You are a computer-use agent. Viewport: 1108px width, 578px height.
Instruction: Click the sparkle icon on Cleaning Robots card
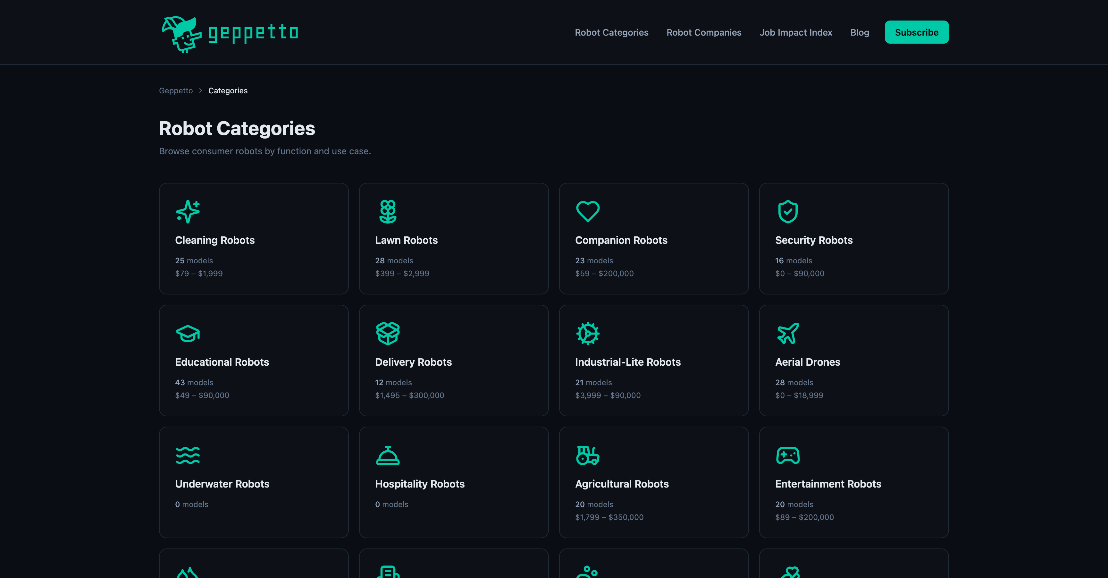(188, 211)
